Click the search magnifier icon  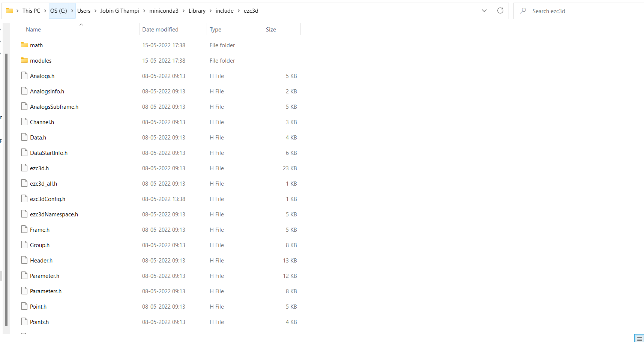tap(523, 11)
